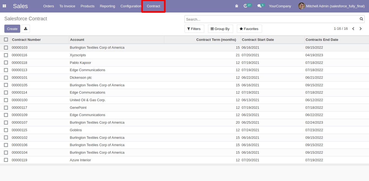Click contract number 00000104

[19, 153]
